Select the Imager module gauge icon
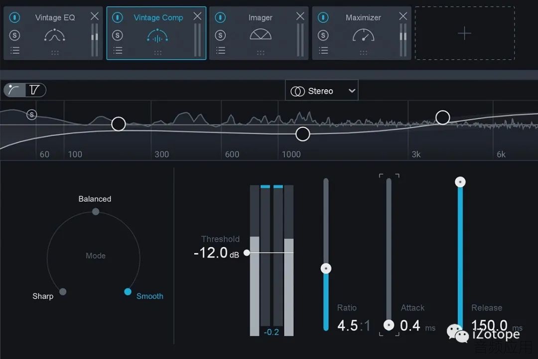 pyautogui.click(x=261, y=34)
